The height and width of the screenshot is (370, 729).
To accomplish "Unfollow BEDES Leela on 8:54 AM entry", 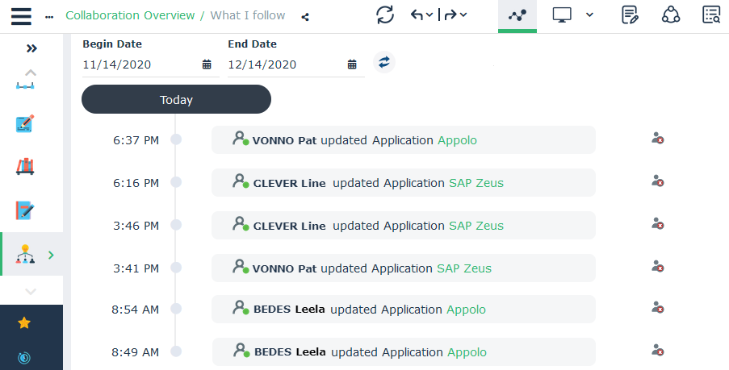I will pyautogui.click(x=658, y=308).
